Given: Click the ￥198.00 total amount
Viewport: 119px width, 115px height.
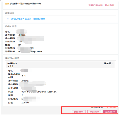Looking at the screenshot, I should click(x=111, y=107).
